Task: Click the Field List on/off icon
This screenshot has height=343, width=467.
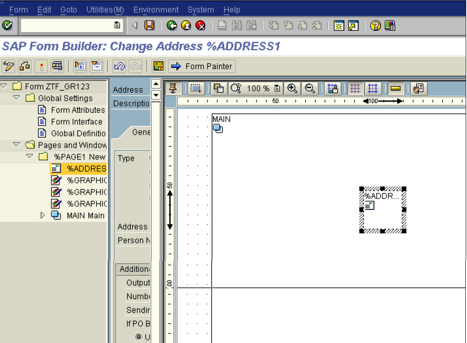Action: (158, 66)
